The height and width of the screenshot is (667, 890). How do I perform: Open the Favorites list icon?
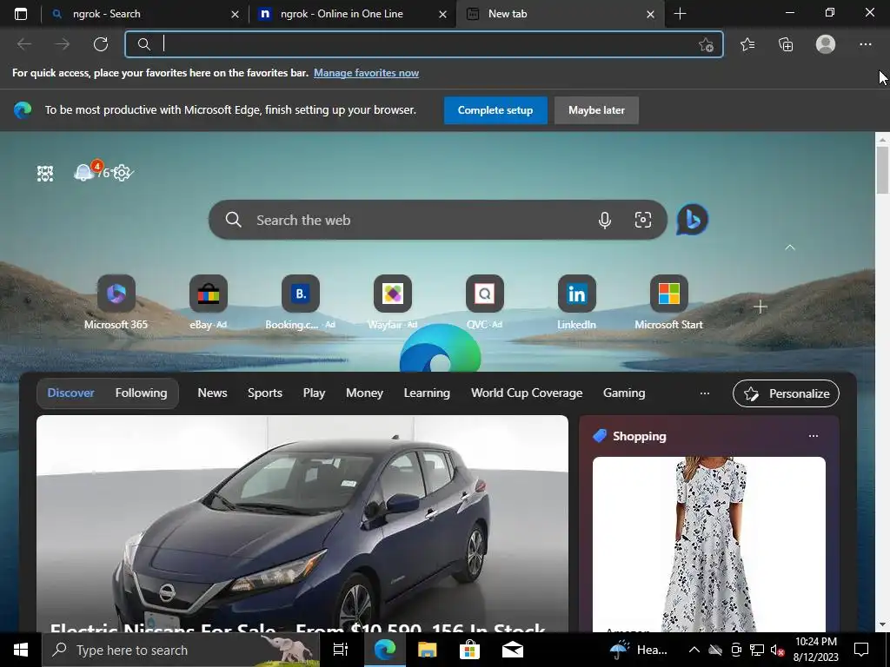[x=747, y=44]
